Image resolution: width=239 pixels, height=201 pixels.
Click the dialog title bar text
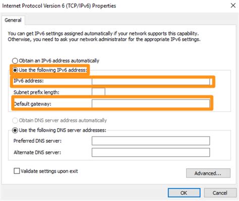tap(59, 6)
